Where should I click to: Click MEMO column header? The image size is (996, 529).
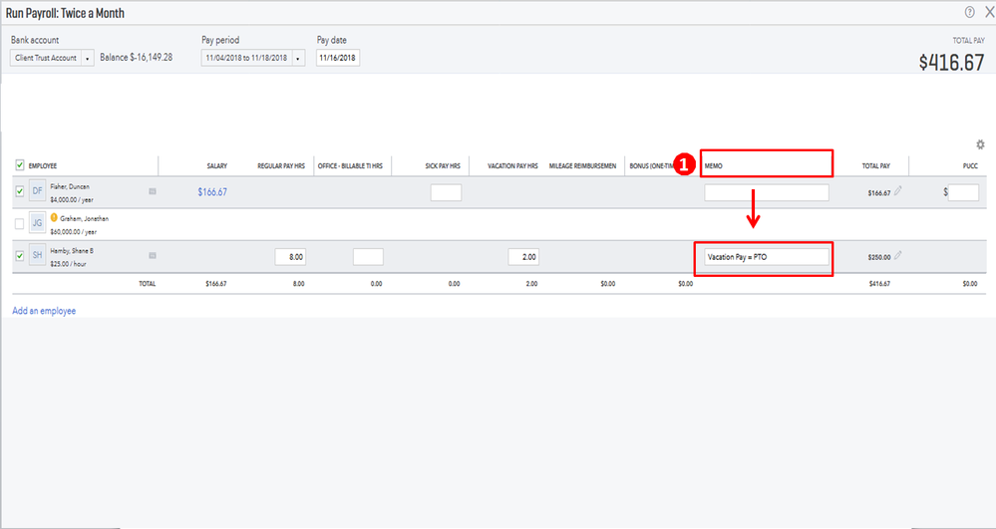click(x=713, y=165)
